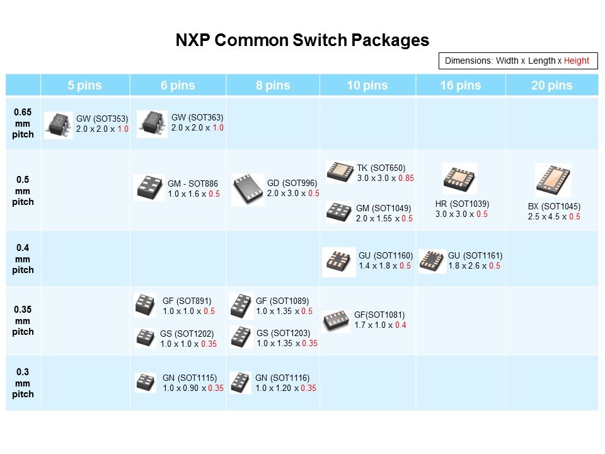Click the GW SOT363 package image
This screenshot has width=605, height=454.
tap(151, 123)
